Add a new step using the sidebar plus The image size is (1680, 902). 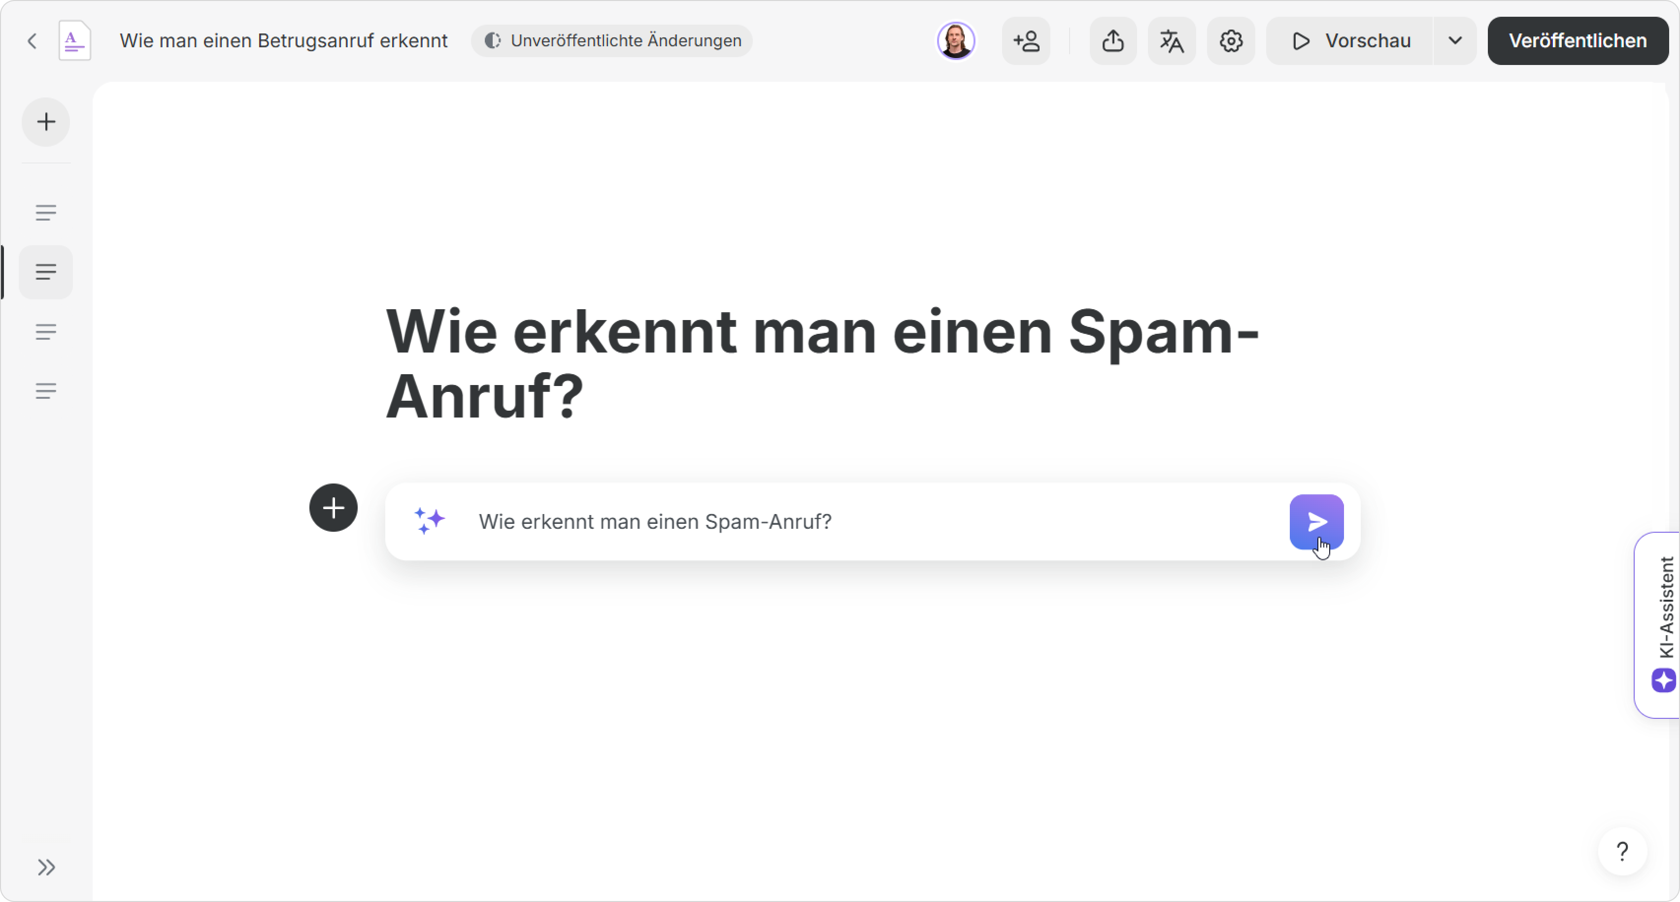click(46, 122)
